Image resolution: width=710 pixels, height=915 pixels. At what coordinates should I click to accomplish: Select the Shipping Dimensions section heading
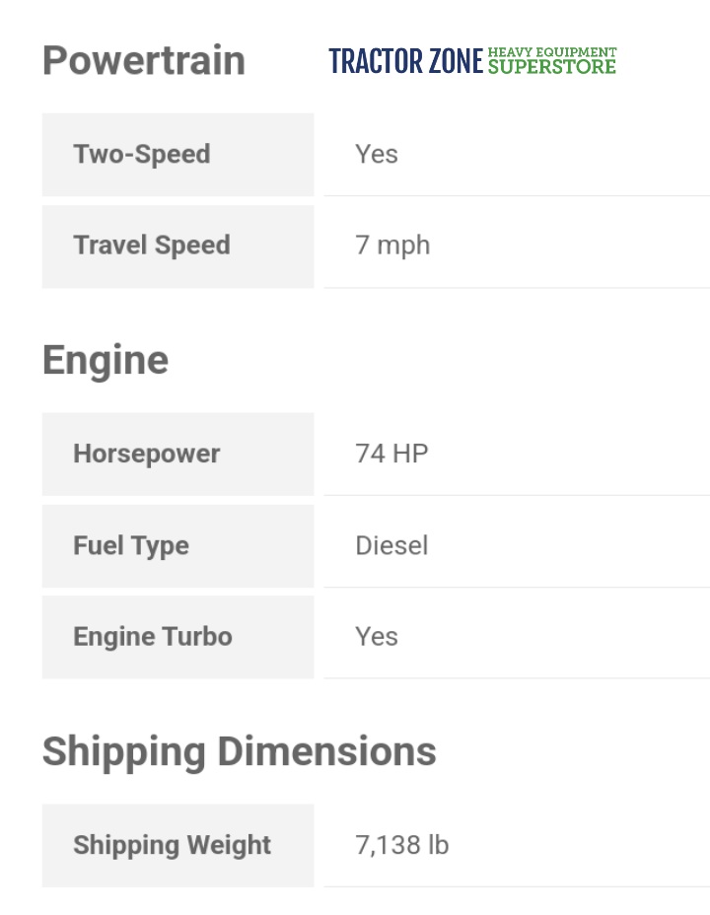point(240,751)
